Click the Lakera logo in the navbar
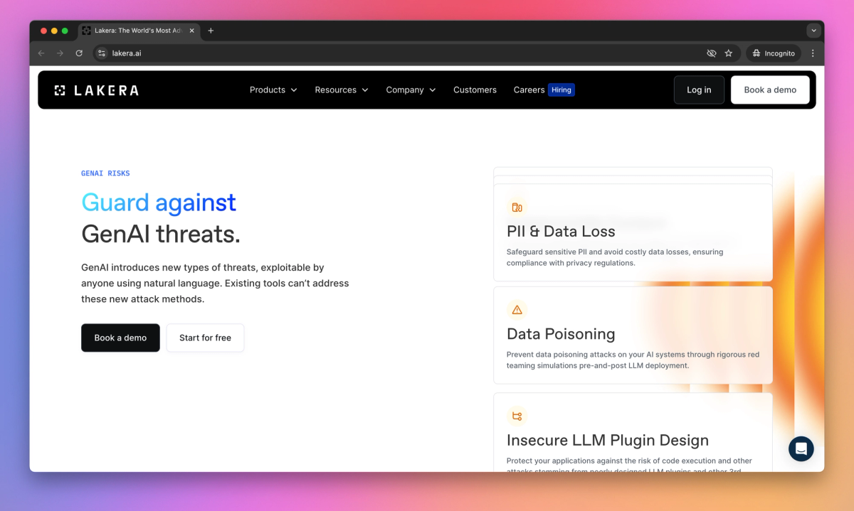 tap(96, 90)
